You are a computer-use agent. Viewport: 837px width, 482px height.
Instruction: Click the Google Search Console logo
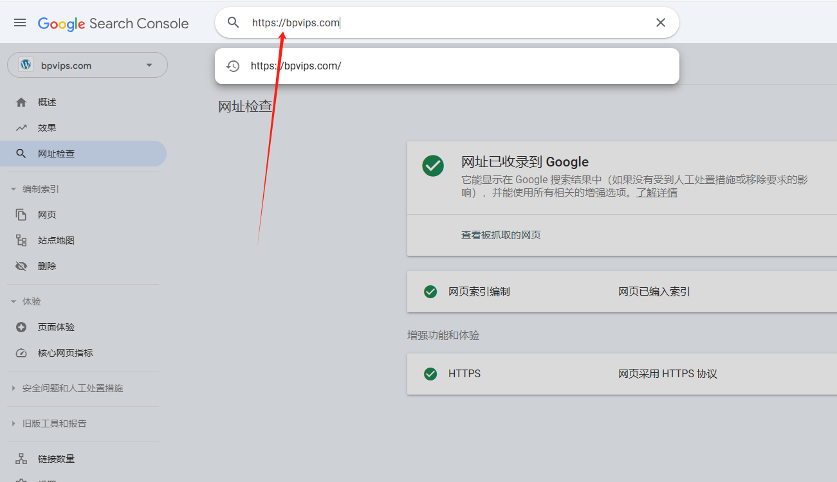coord(113,24)
